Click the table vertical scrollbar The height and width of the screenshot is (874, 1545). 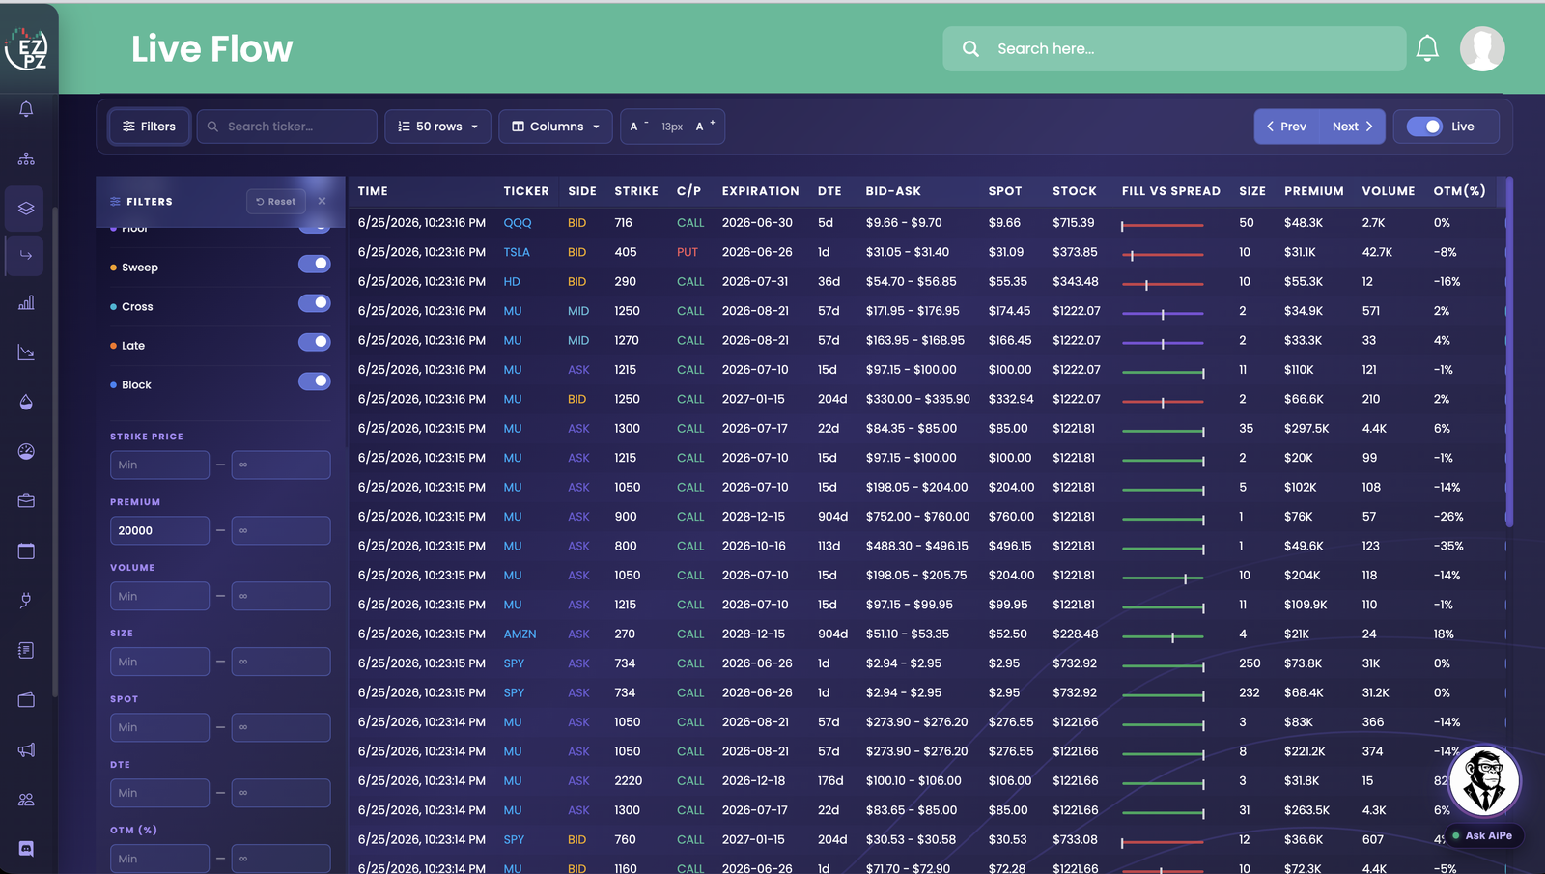1509,352
